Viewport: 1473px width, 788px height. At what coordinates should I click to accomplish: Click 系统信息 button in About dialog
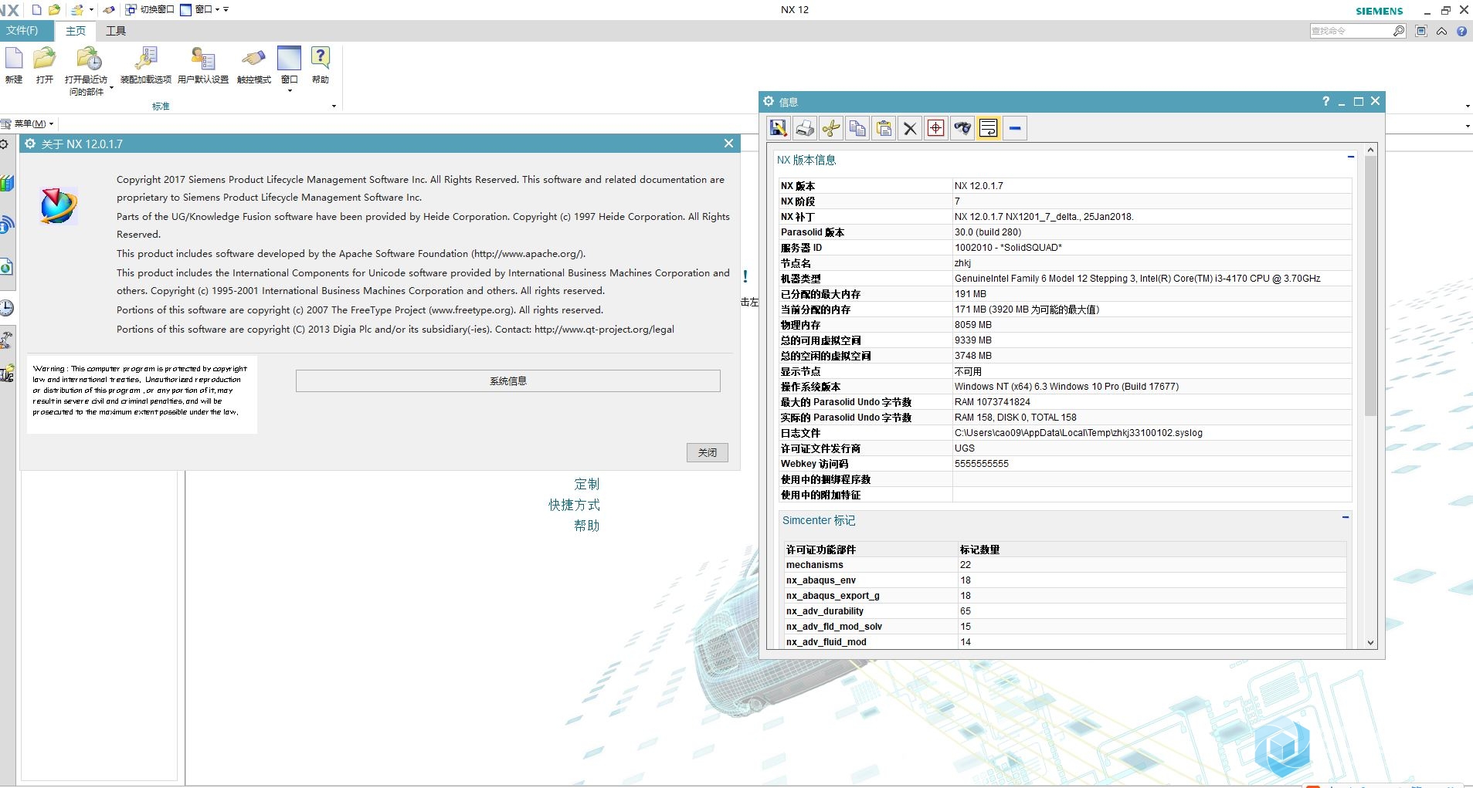[x=508, y=380]
